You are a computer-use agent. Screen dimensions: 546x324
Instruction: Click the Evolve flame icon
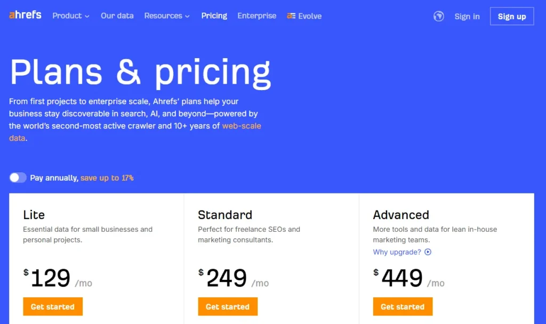pos(290,16)
